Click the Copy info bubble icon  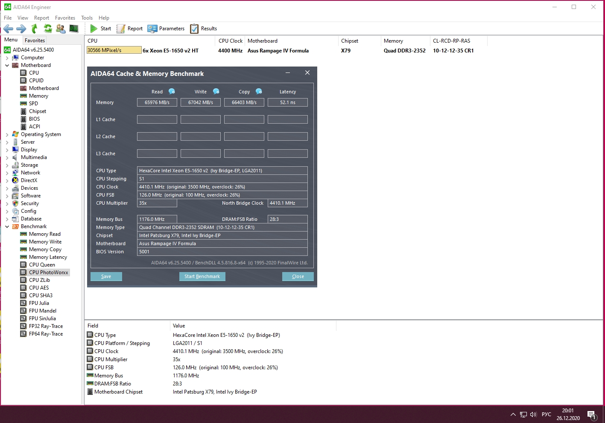coord(259,91)
